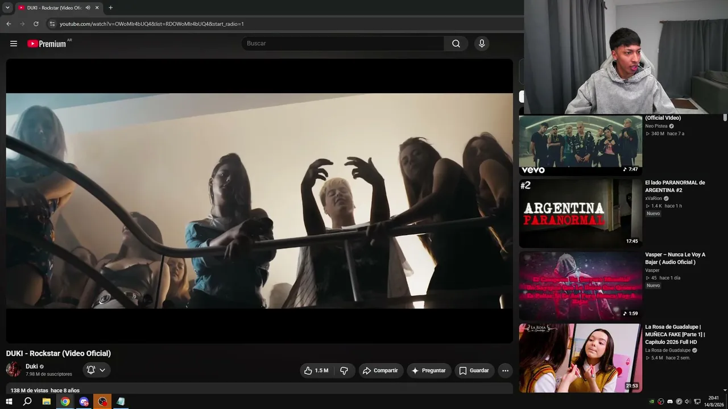The height and width of the screenshot is (409, 728).
Task: Open a new browser tab
Action: click(x=110, y=8)
